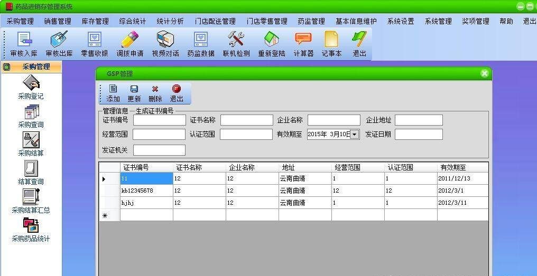Click the 认证范围 column header
537x276 pixels.
(411, 167)
